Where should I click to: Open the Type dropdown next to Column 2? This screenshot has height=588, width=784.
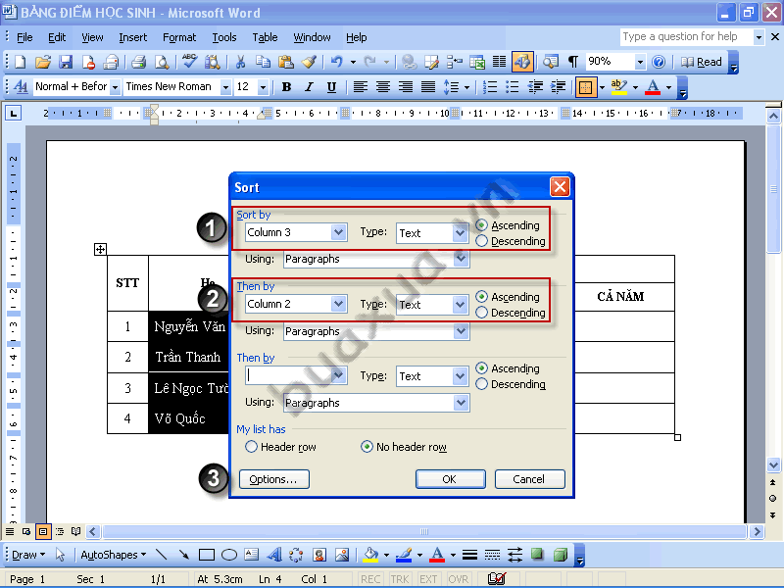[x=460, y=305]
